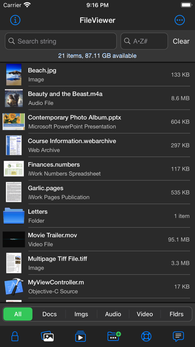Image resolution: width=195 pixels, height=347 pixels.
Task: Click the Audio File type label
Action: click(x=41, y=103)
